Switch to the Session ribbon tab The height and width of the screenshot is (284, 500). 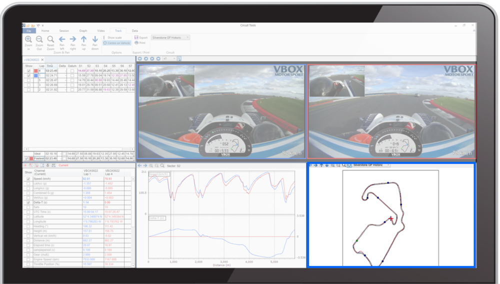point(64,31)
